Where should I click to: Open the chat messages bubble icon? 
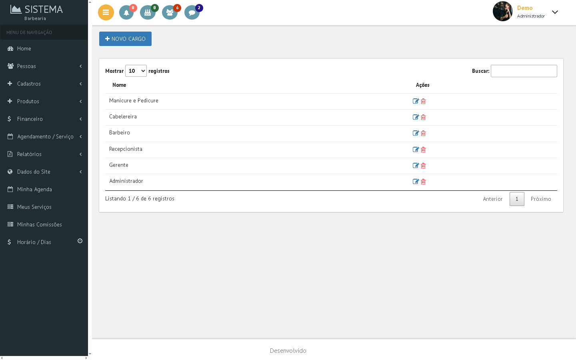(192, 12)
